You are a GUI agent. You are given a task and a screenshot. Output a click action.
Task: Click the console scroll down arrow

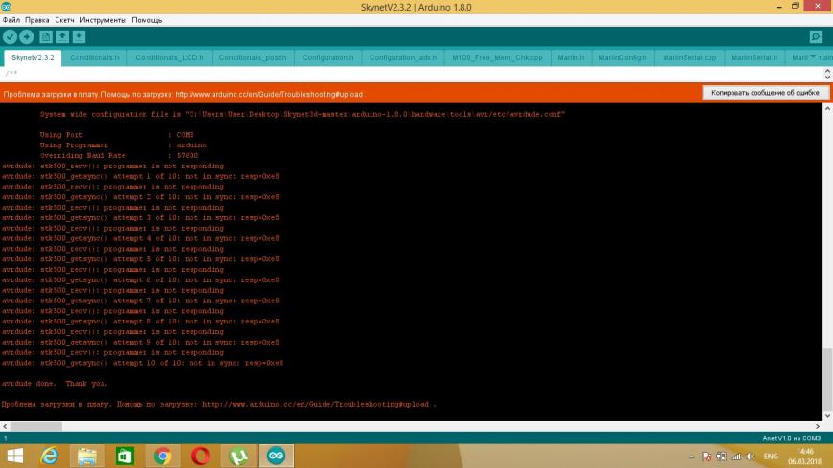[827, 416]
